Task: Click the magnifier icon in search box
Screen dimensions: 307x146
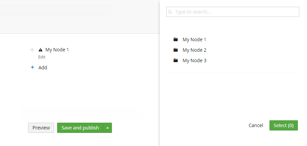Action: (170, 12)
